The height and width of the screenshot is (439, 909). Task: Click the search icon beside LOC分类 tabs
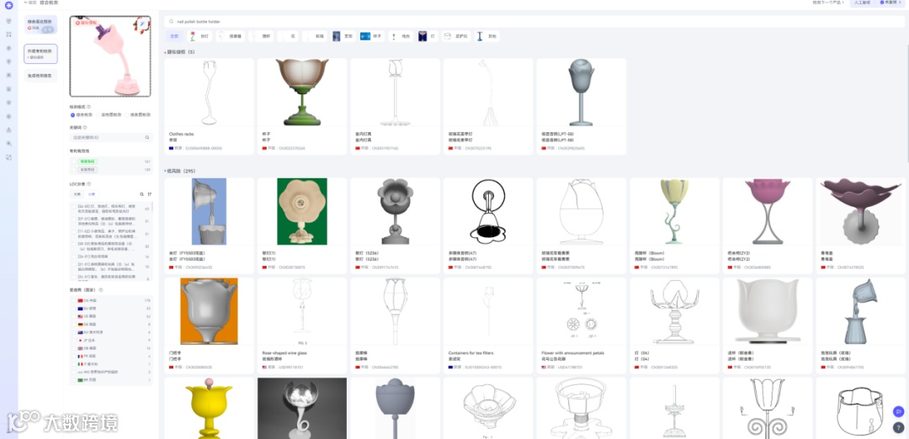[x=142, y=194]
